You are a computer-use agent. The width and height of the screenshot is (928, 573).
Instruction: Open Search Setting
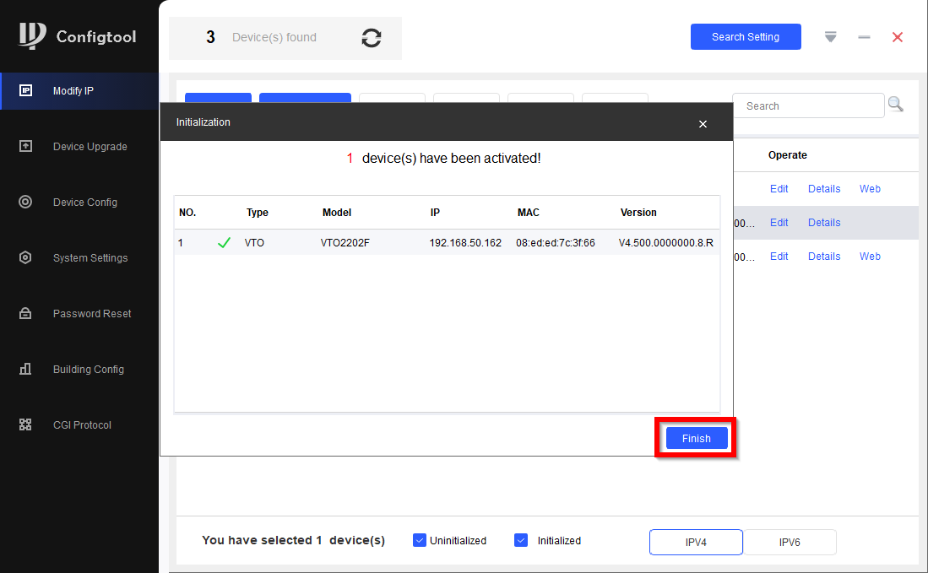click(746, 37)
